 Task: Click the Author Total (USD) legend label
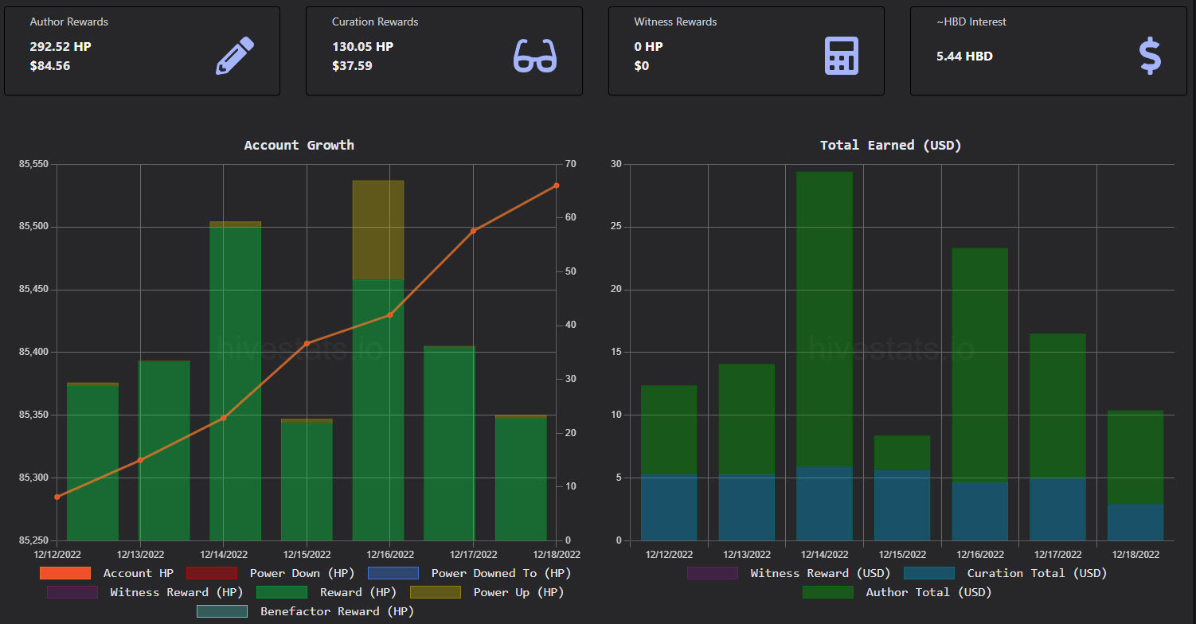929,592
